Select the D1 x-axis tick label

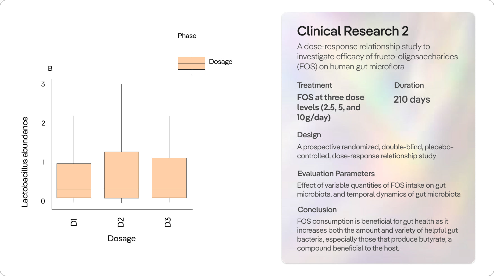point(74,222)
